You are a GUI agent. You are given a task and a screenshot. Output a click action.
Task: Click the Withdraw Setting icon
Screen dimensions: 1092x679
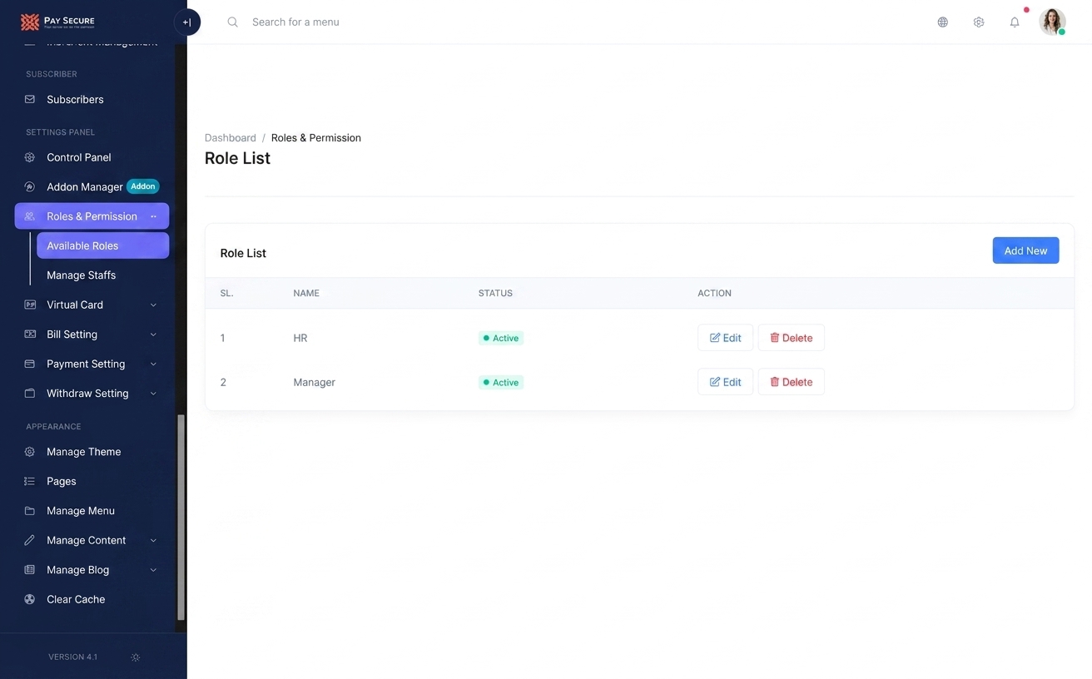click(30, 394)
